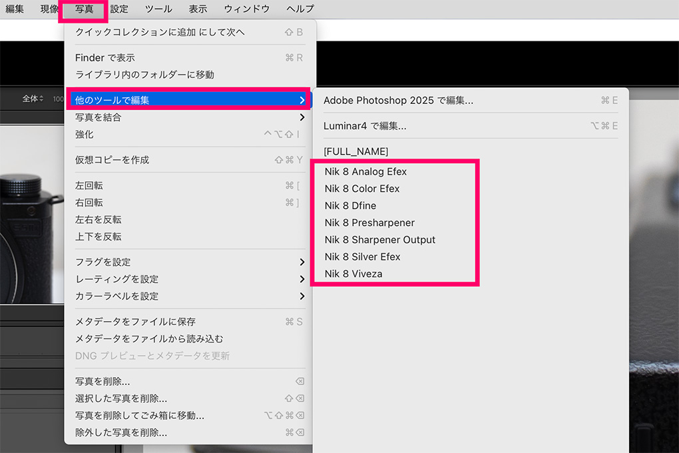Viewport: 679px width, 453px height.
Task: Choose 選択した写真を削除...
Action: point(190,398)
